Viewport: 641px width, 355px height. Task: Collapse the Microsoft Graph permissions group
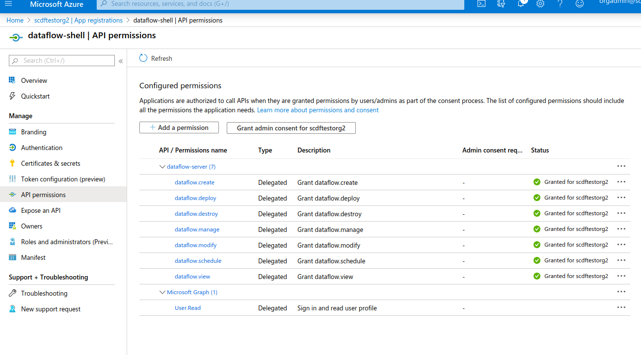162,292
